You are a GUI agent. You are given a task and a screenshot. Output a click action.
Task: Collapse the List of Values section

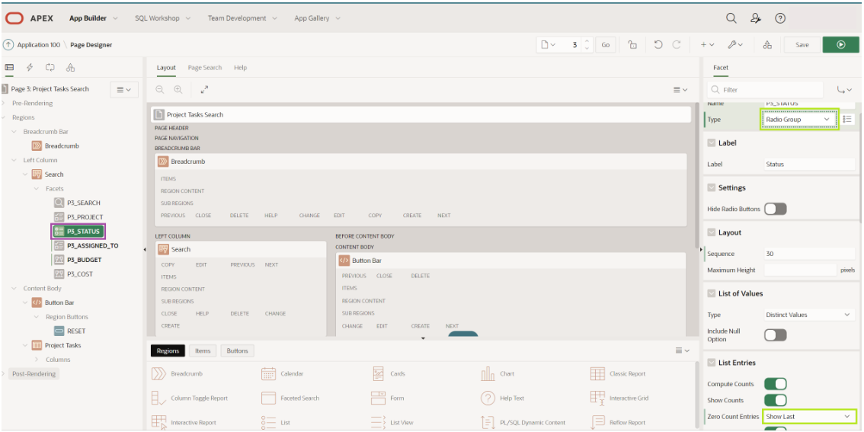click(x=712, y=293)
